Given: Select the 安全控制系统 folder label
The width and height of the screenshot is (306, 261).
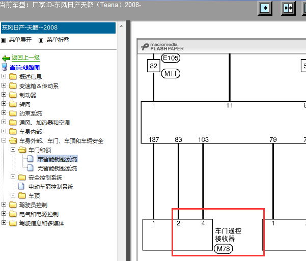Looking at the screenshot, I should 45,178.
